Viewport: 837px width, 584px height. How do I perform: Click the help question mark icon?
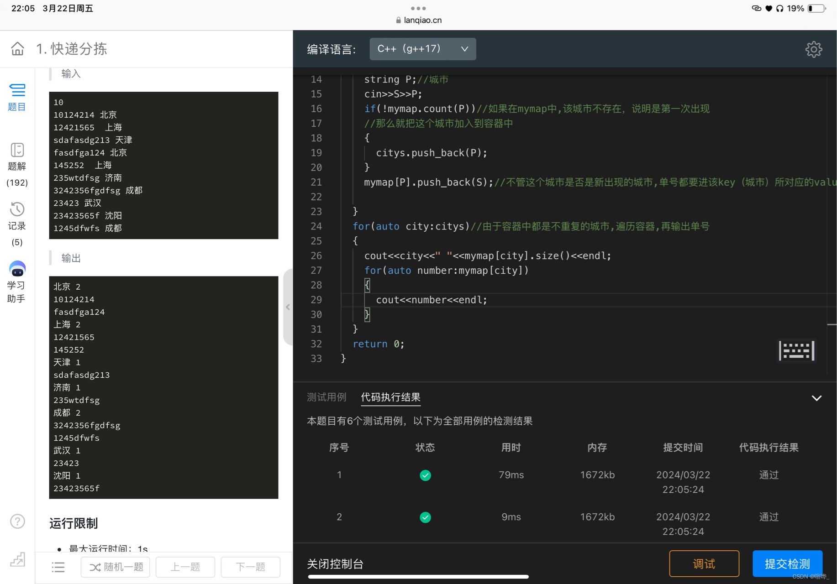(x=17, y=521)
